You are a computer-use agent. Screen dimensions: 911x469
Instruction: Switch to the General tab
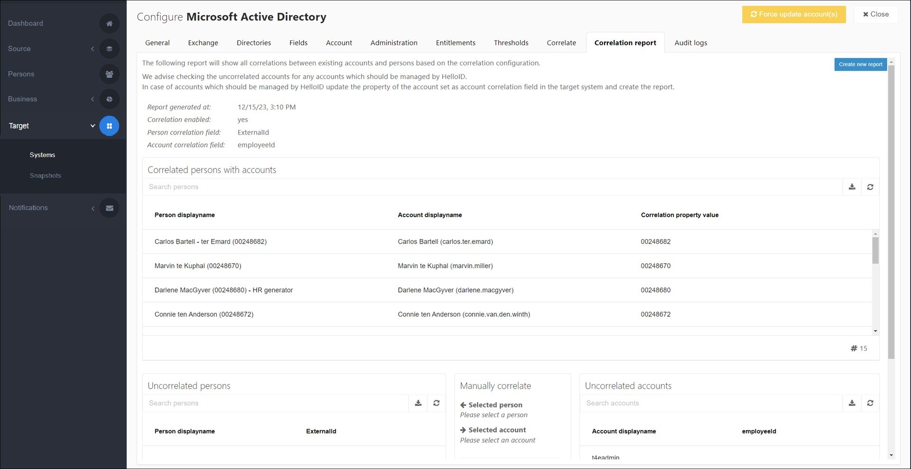point(158,43)
